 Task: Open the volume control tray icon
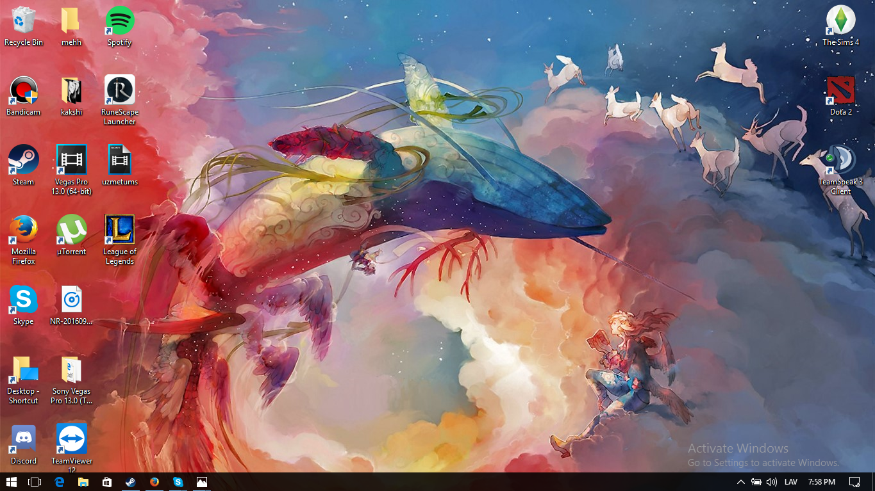pyautogui.click(x=771, y=481)
